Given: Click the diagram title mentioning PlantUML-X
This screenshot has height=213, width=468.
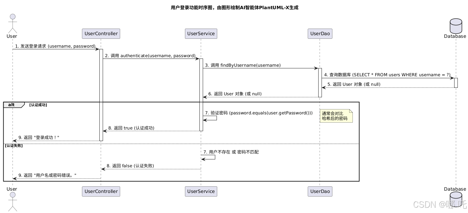Looking at the screenshot, I should tap(234, 8).
